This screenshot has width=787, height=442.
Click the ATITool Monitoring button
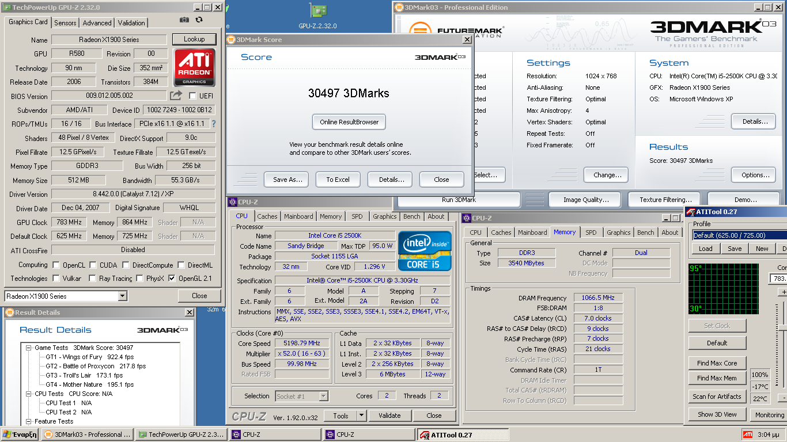769,415
